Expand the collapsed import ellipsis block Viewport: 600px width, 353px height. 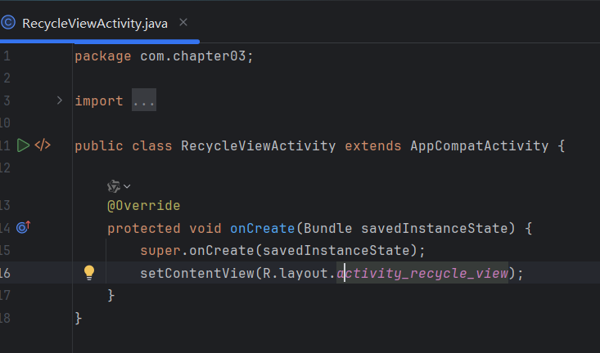[144, 100]
